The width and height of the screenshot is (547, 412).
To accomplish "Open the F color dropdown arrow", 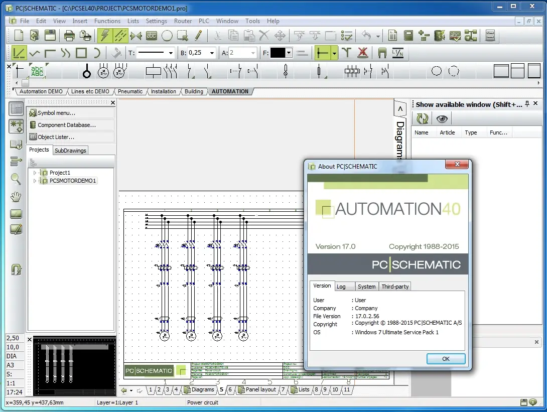I will click(x=289, y=53).
